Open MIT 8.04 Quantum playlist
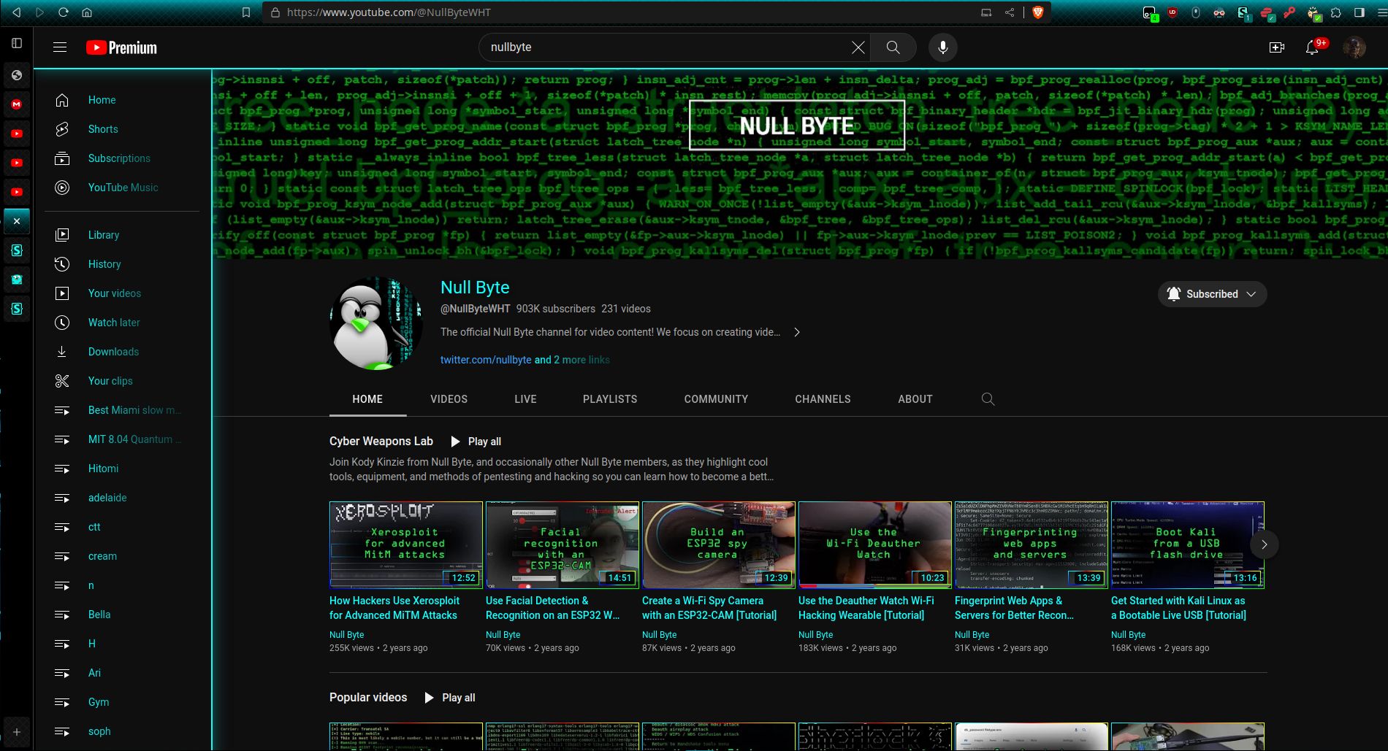 tap(123, 439)
